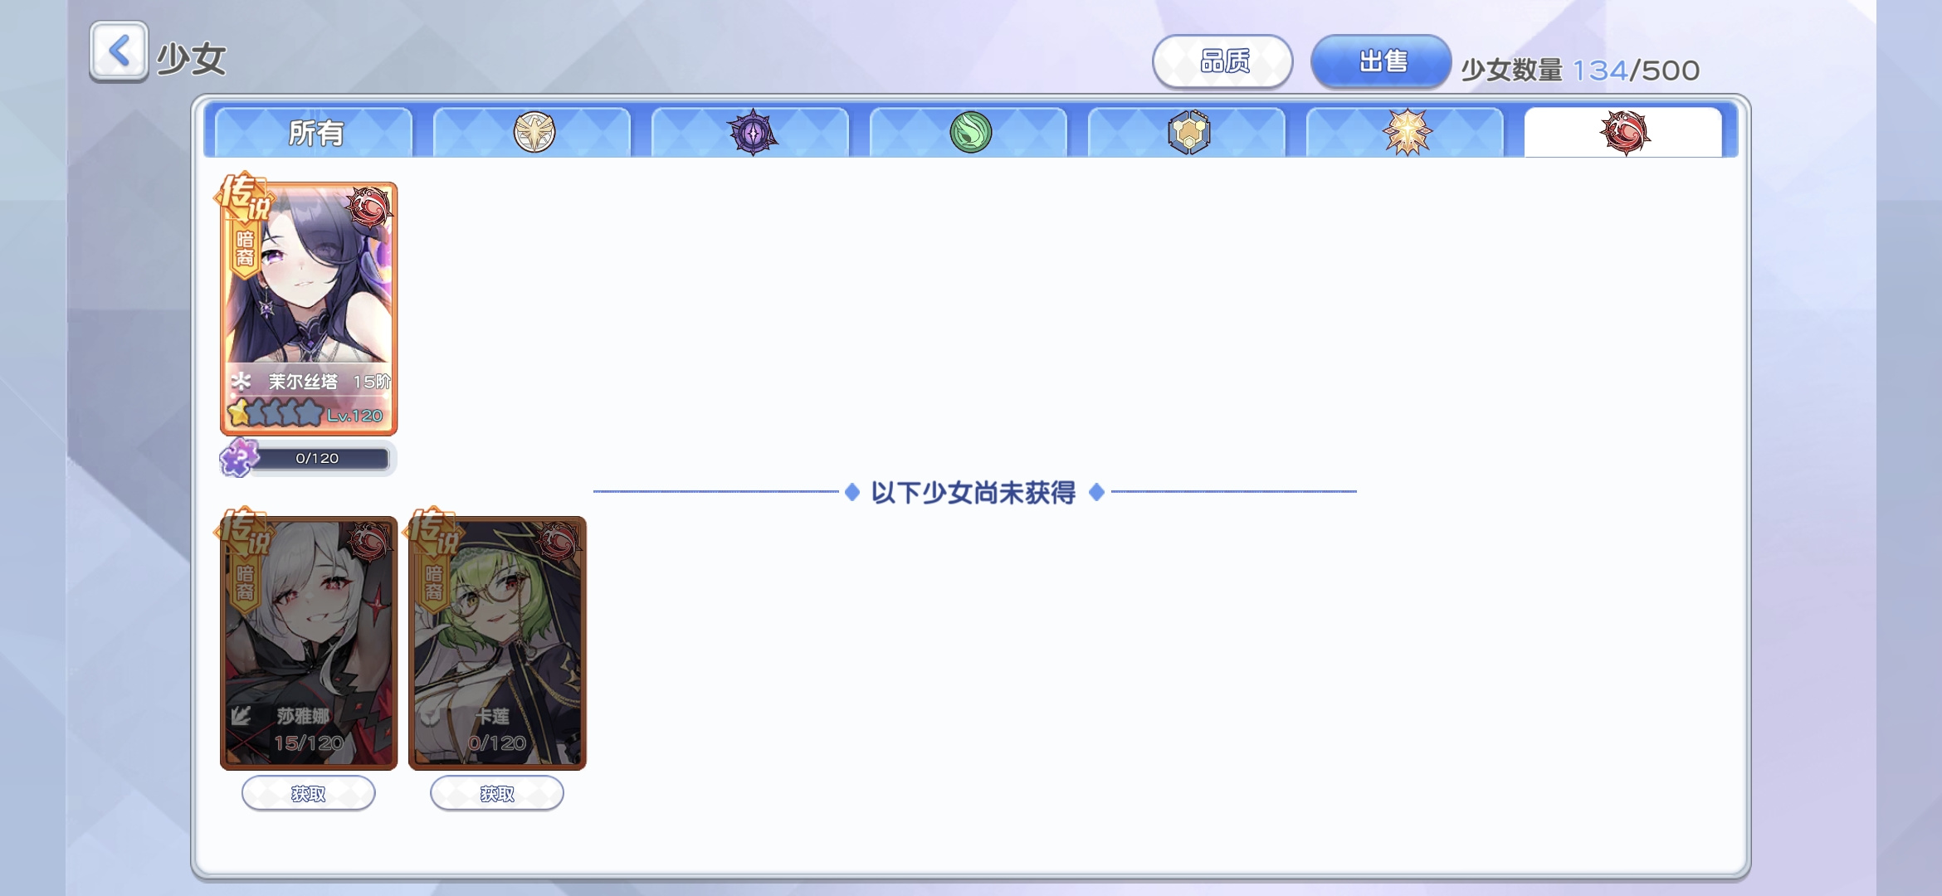
Task: Select the purple compass faction tab
Action: point(751,132)
